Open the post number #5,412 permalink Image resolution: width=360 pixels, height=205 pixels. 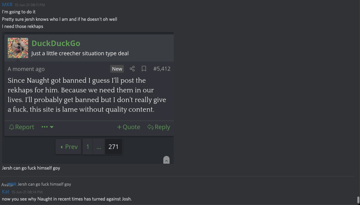coord(162,69)
